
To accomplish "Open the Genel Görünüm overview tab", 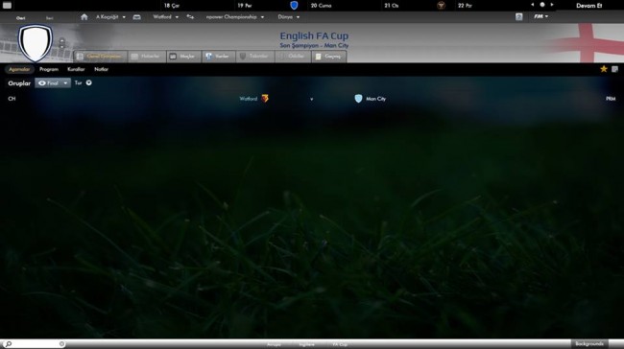I will [x=100, y=57].
